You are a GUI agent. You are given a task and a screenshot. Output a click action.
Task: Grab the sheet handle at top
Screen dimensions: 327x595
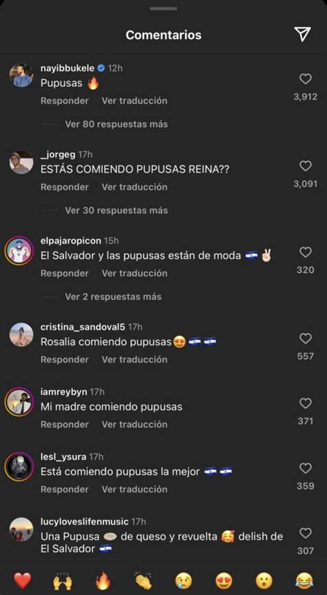(x=163, y=9)
